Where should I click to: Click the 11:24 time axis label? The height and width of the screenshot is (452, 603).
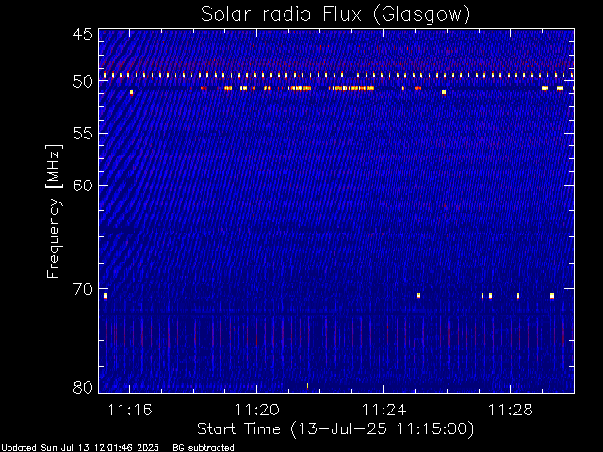(383, 411)
